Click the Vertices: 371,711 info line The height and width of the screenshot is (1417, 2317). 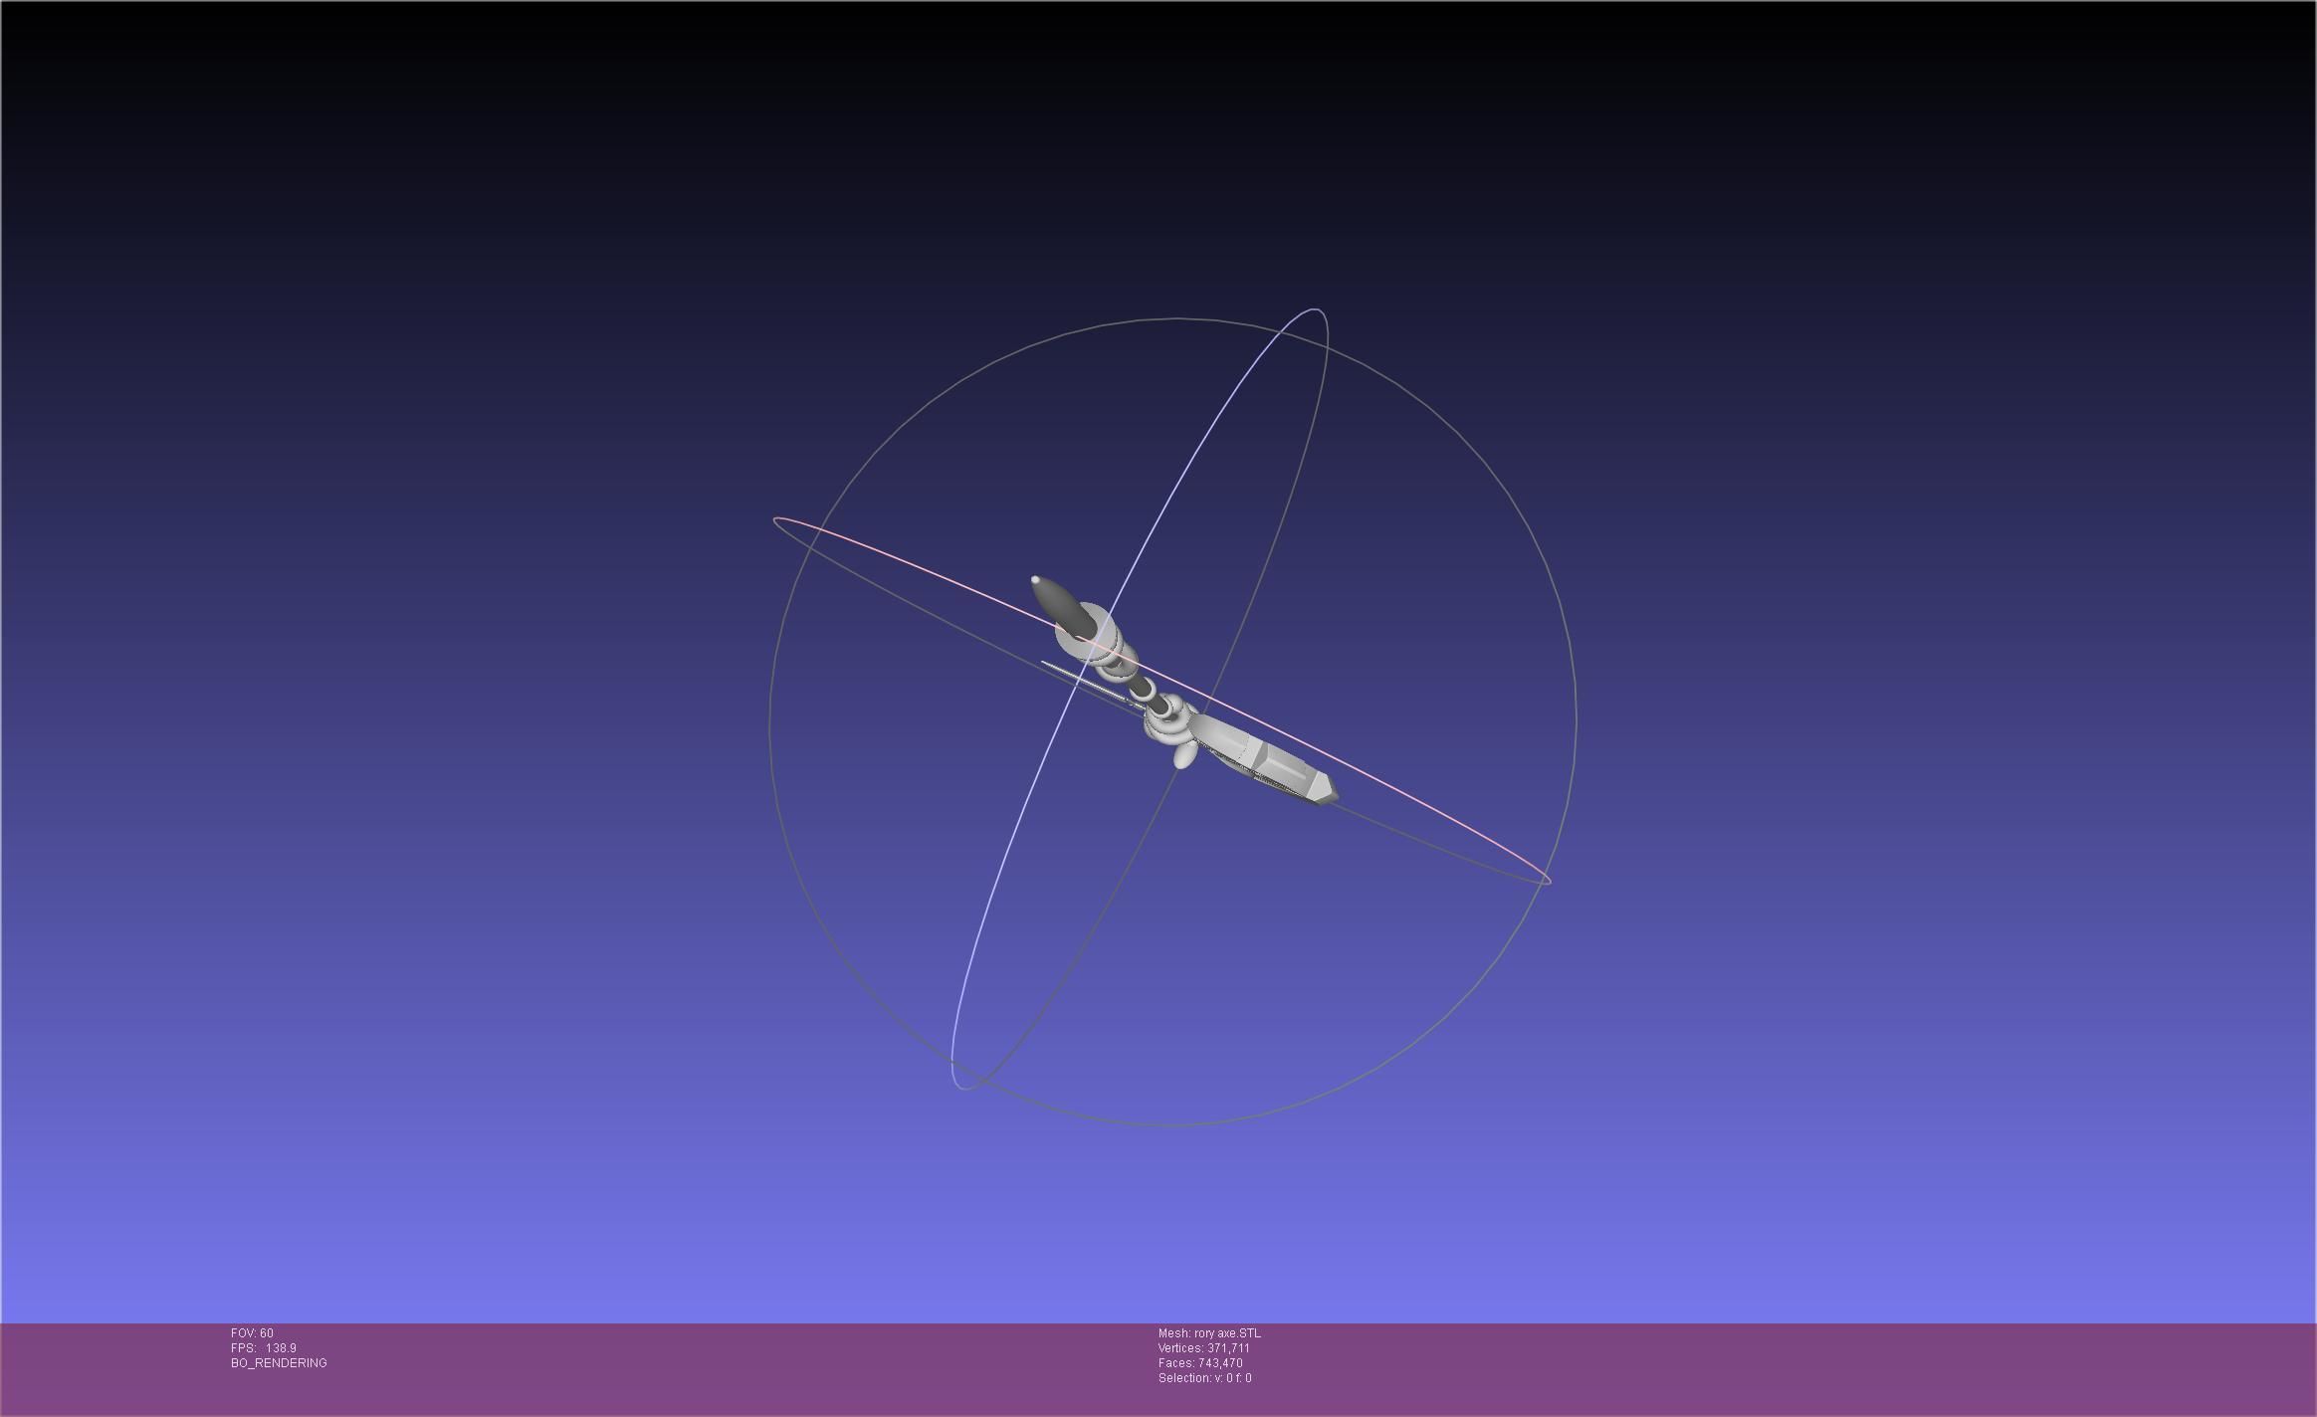click(x=1203, y=1348)
